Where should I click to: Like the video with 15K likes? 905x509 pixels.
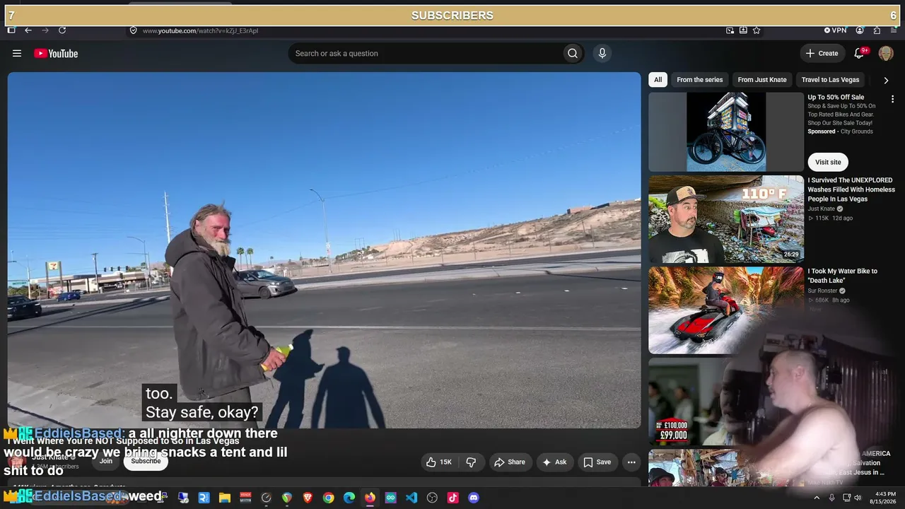pyautogui.click(x=439, y=462)
